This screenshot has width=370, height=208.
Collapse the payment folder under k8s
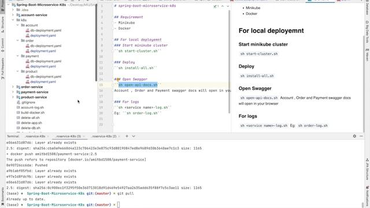18,56
